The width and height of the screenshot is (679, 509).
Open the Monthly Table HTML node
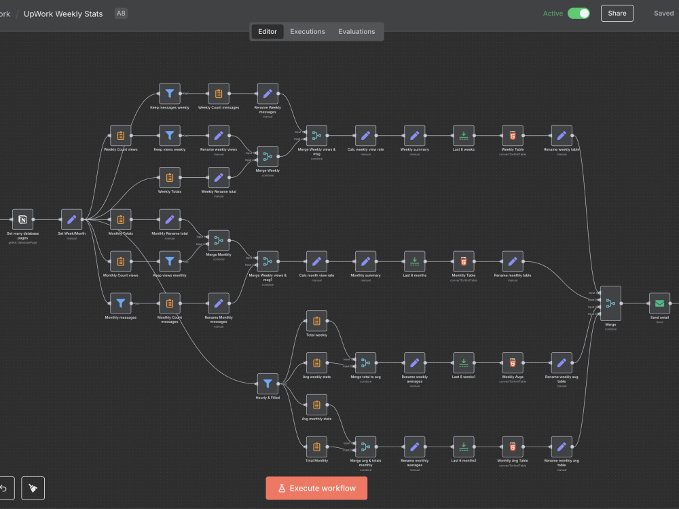(463, 261)
